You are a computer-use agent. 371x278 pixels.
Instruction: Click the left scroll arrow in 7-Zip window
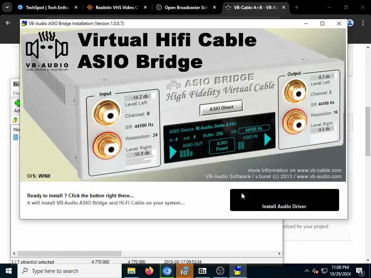[x=14, y=253]
